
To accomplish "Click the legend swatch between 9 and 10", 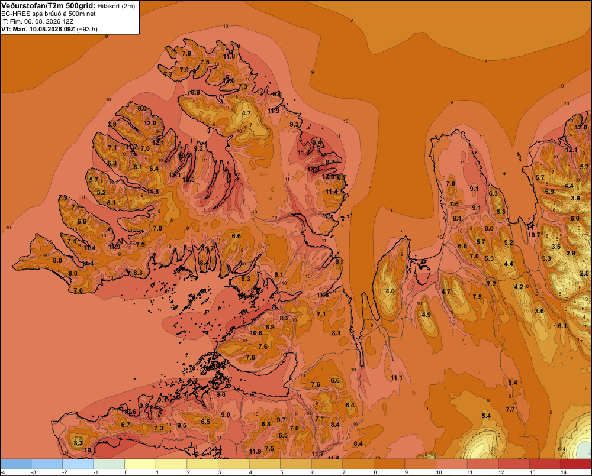I will tap(420, 464).
